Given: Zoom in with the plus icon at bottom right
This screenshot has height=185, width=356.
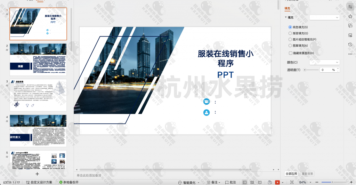Looking at the screenshot, I should [351, 182].
